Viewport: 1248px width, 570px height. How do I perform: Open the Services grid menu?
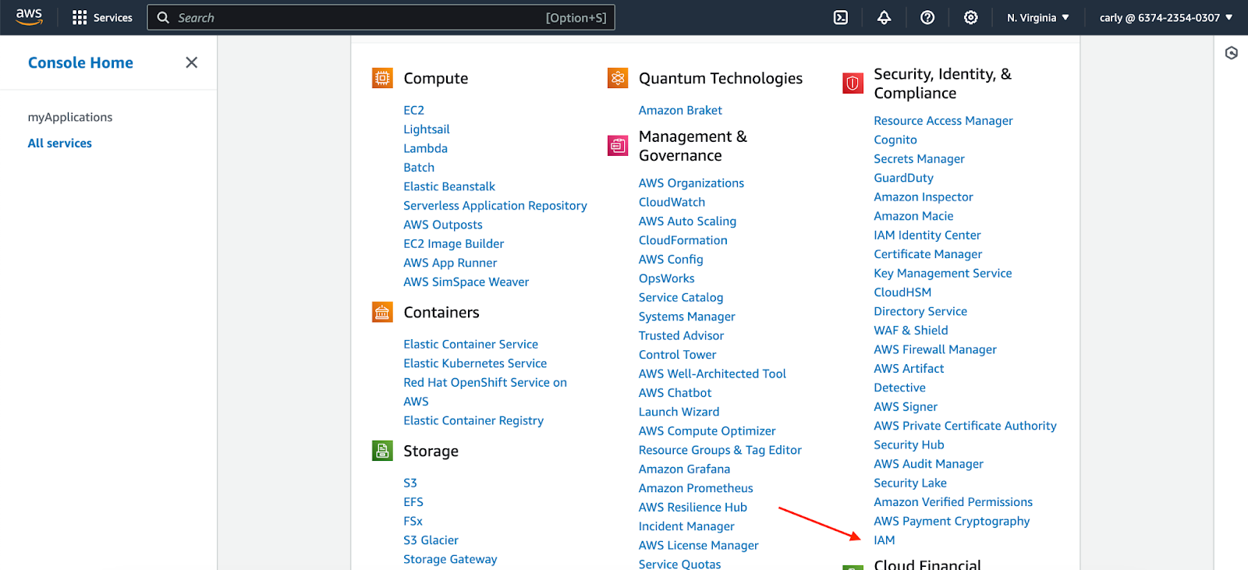102,17
